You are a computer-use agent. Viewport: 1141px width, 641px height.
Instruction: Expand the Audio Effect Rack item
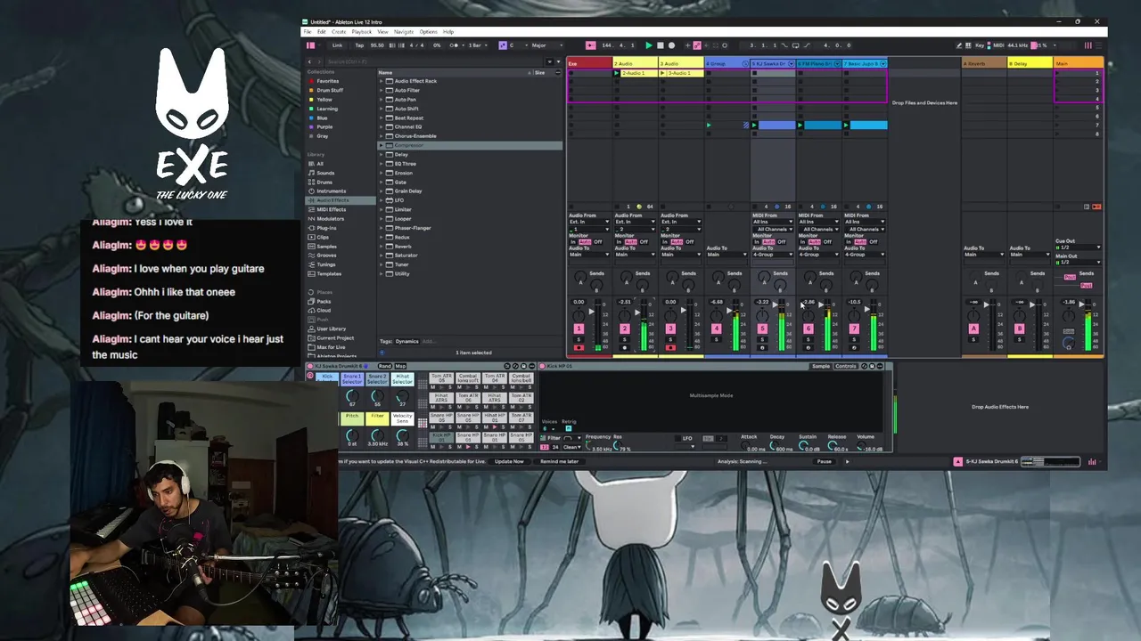[382, 81]
